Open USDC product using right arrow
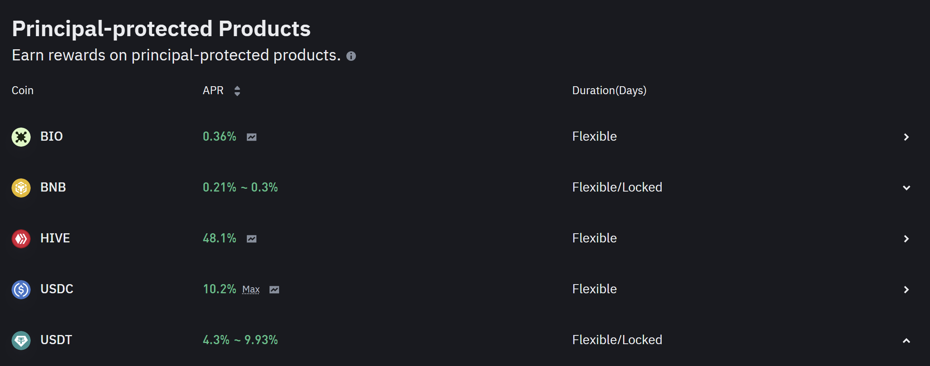The image size is (930, 366). point(907,290)
